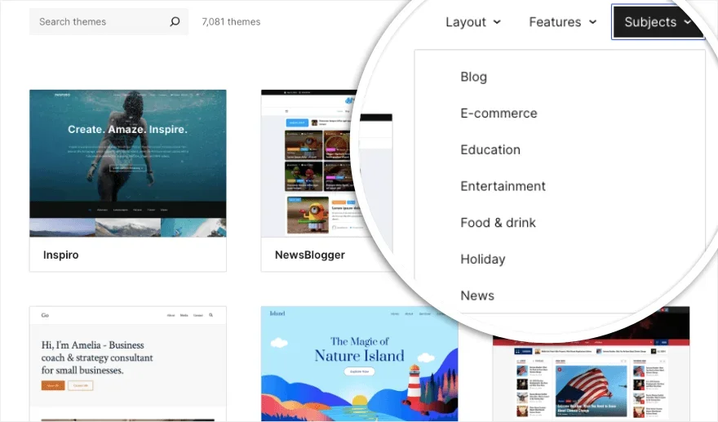Pick Education in the Subjects menu
Viewport: 718px width, 422px height.
tap(490, 149)
